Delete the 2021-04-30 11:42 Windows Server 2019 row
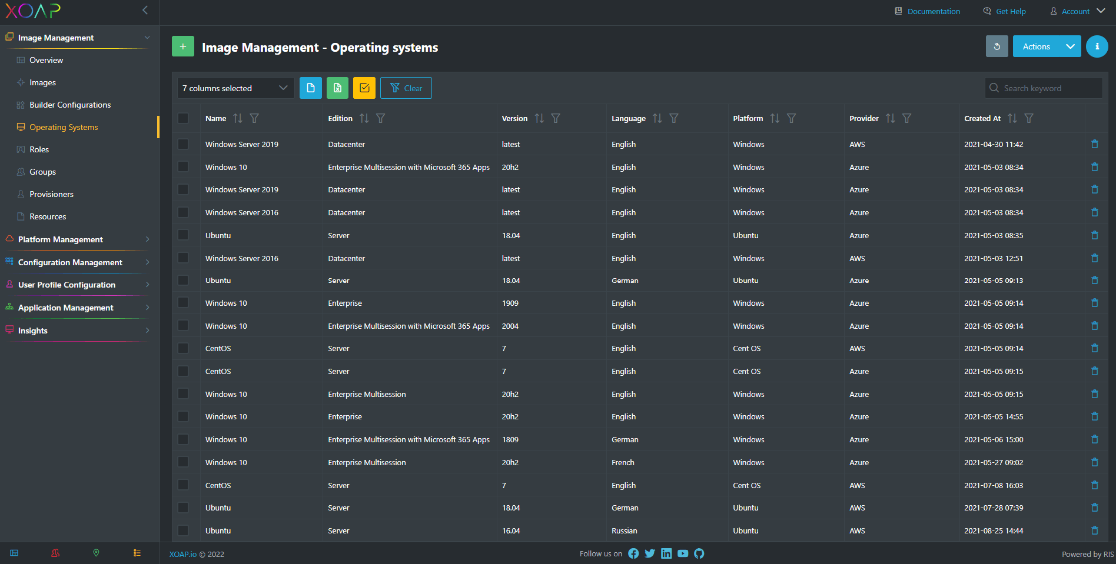This screenshot has width=1116, height=564. [1095, 144]
